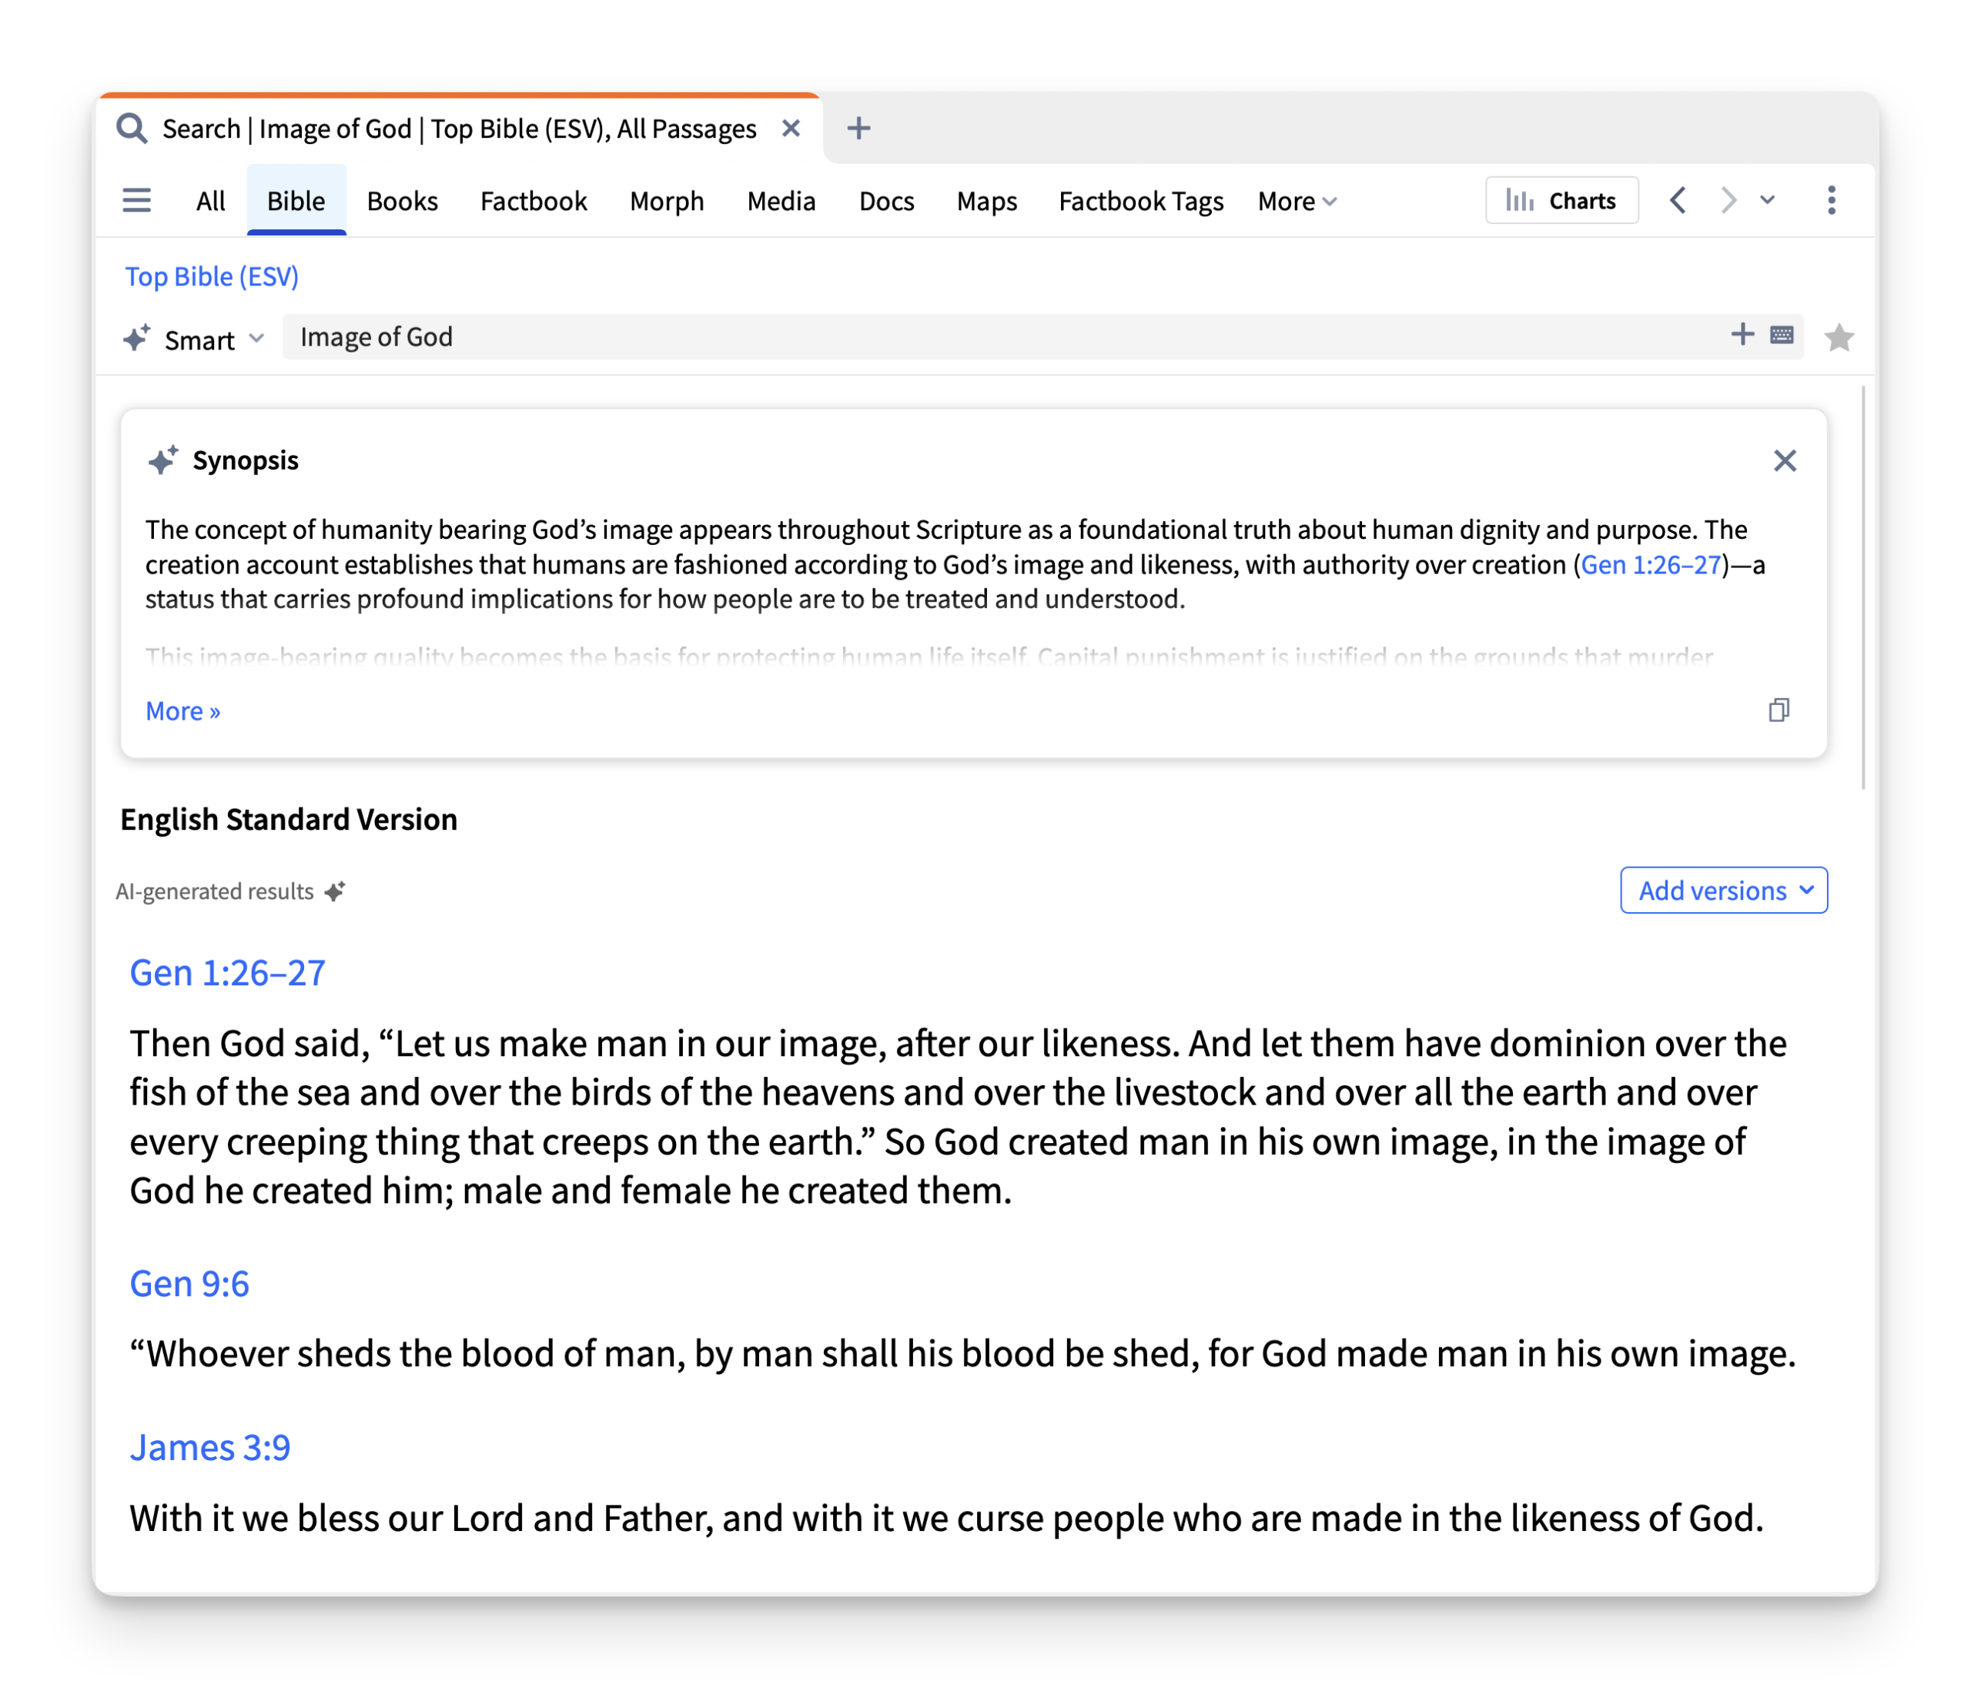This screenshot has width=1971, height=1688.
Task: Click the plus icon in the search bar
Action: 1742,336
